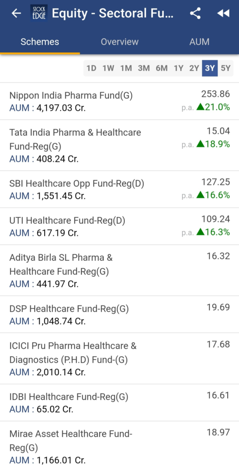Viewport: 239px width, 467px height.
Task: Open UTI Healthcare Fund-Reg(D) scheme
Action: [119, 226]
